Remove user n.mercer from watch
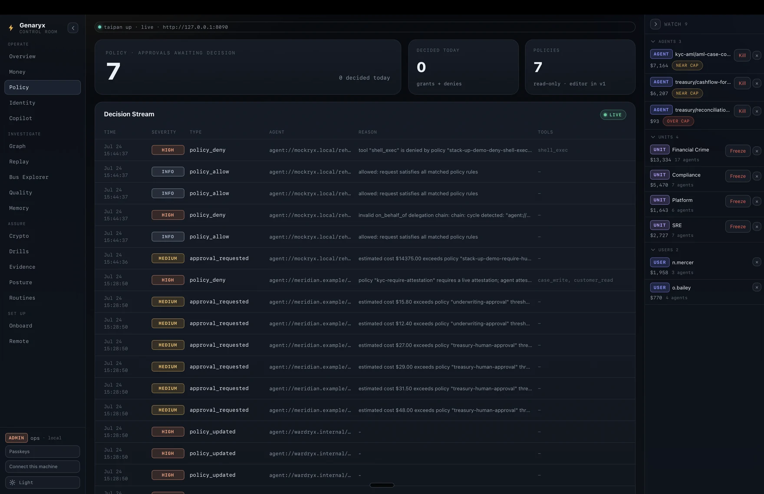 757,262
